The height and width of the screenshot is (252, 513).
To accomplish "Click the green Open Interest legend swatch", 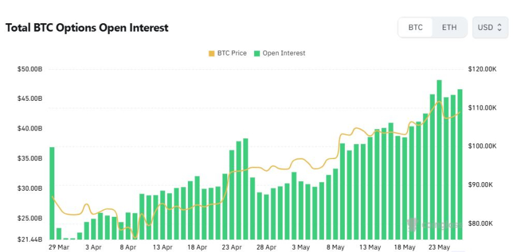I will 257,53.
